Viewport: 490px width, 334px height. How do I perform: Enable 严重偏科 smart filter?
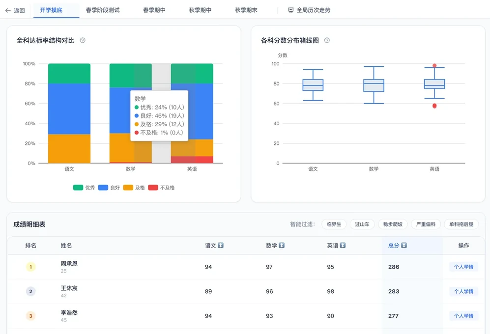[426, 224]
